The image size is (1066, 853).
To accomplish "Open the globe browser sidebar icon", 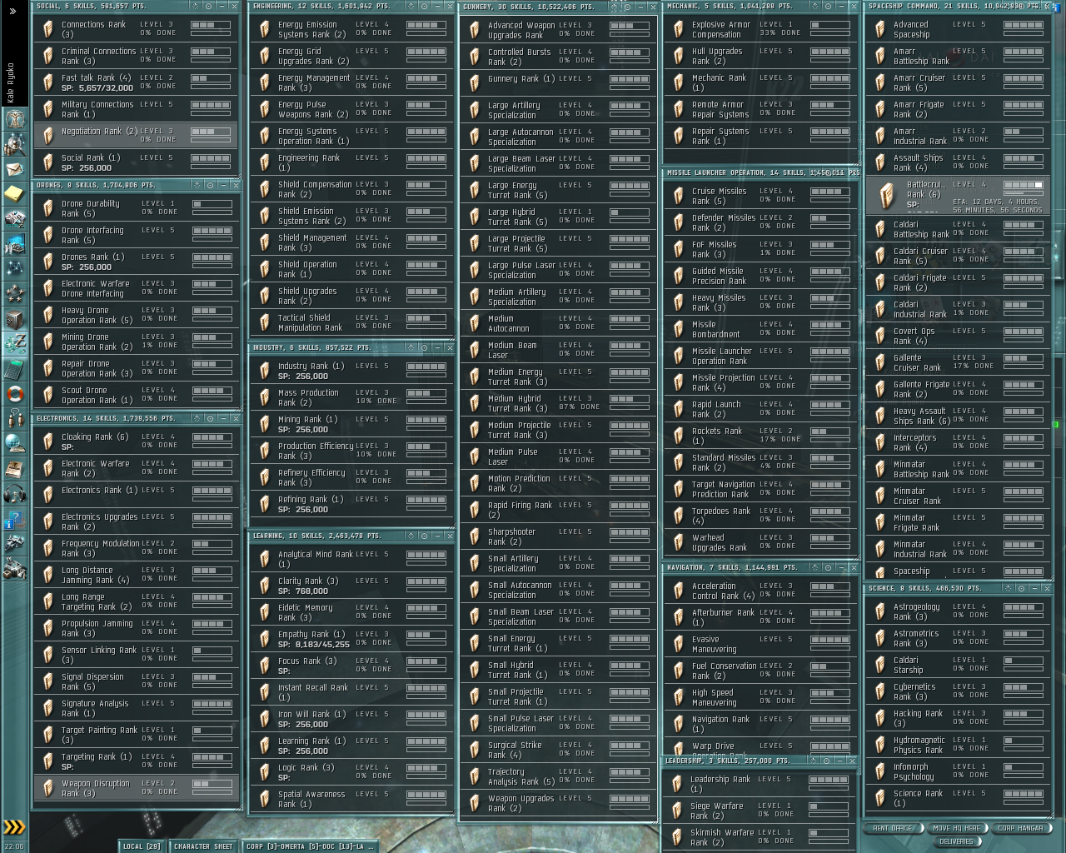I will (x=14, y=443).
